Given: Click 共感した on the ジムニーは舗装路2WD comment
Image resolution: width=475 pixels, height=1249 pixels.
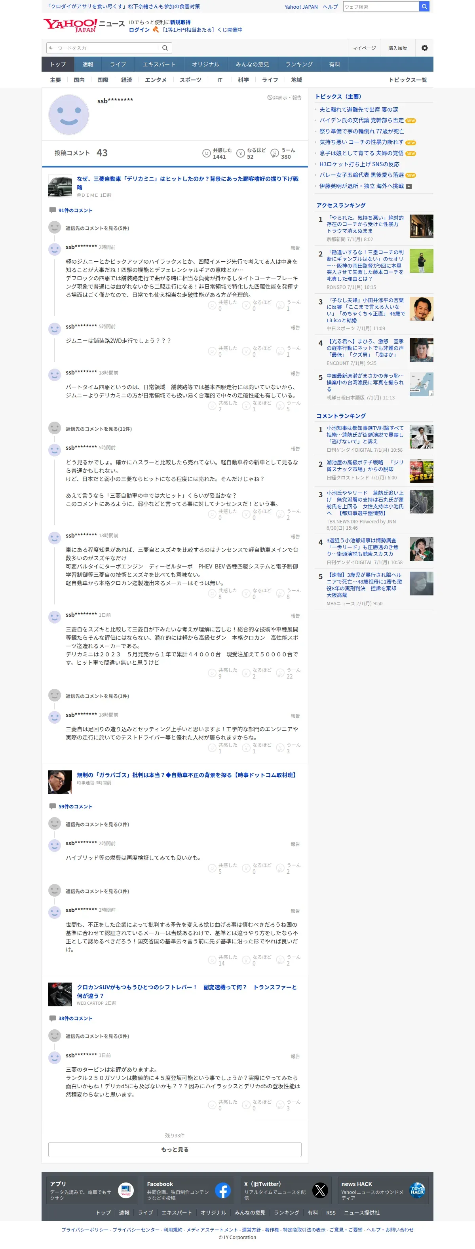Looking at the screenshot, I should click(x=222, y=352).
